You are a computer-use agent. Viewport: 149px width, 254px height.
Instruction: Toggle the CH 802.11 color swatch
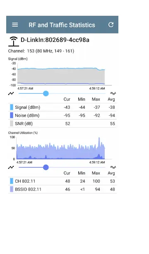tap(12, 181)
